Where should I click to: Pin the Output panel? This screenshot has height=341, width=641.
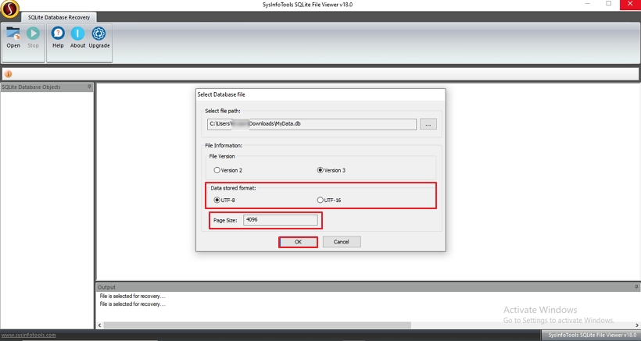636,287
